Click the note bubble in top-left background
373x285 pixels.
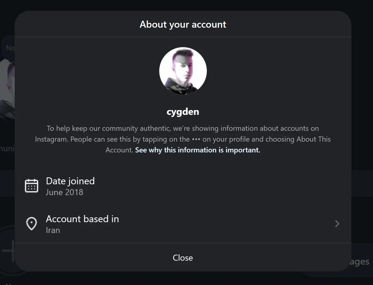10,48
